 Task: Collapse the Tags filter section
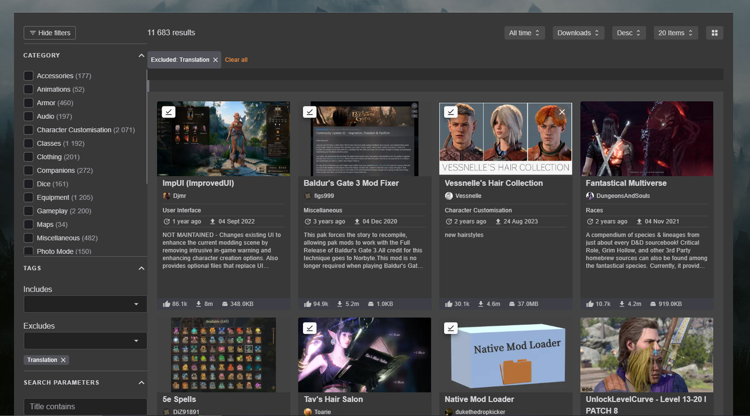click(141, 268)
